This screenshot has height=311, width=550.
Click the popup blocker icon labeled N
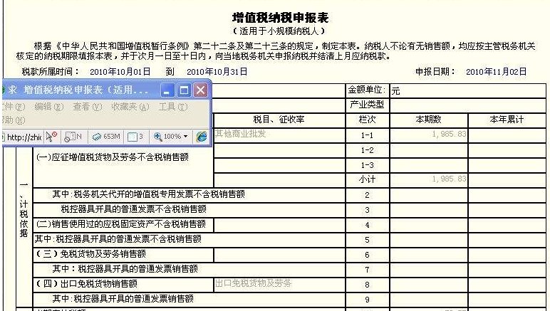tap(73, 137)
